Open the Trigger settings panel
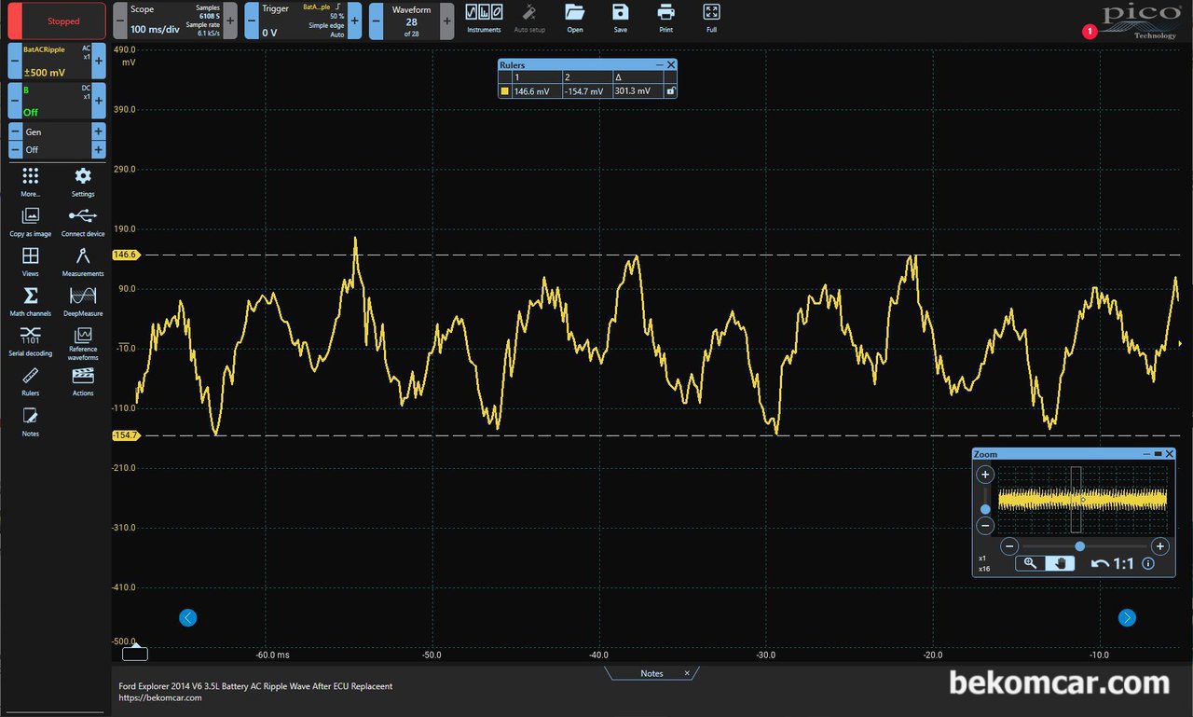 tap(303, 21)
